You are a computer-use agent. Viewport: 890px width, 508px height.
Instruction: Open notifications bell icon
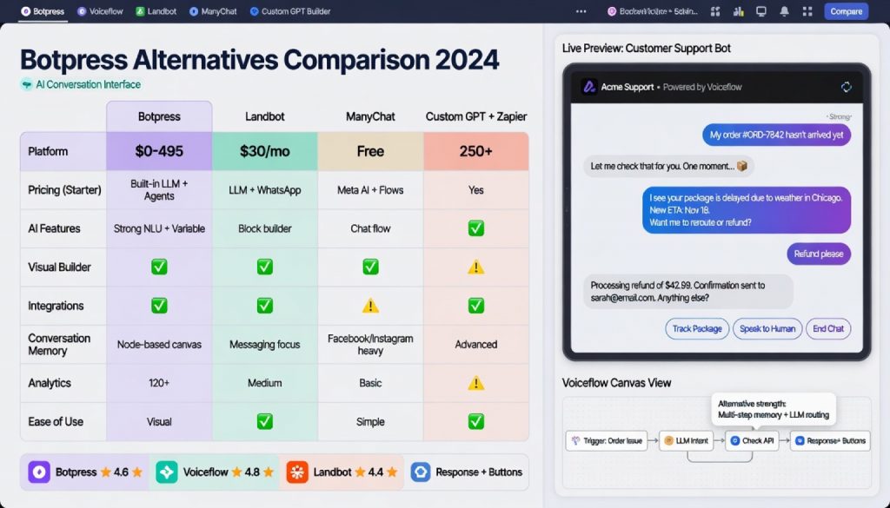coord(785,11)
